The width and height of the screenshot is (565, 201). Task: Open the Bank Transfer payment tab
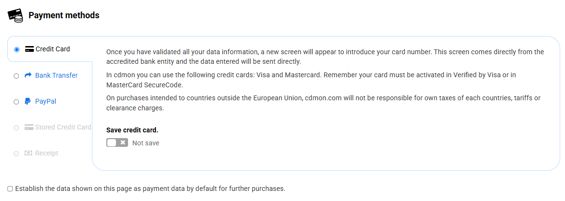click(x=56, y=75)
